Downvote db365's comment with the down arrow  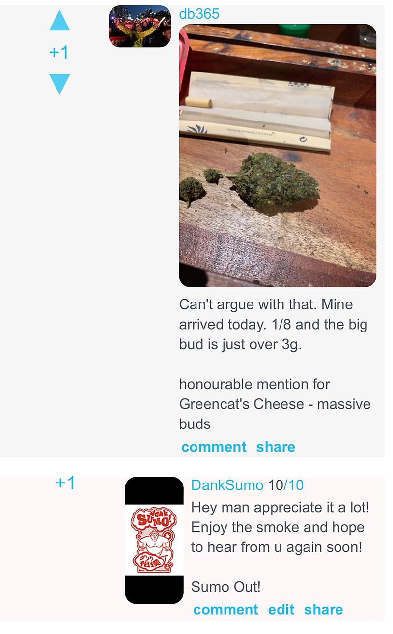click(x=59, y=84)
